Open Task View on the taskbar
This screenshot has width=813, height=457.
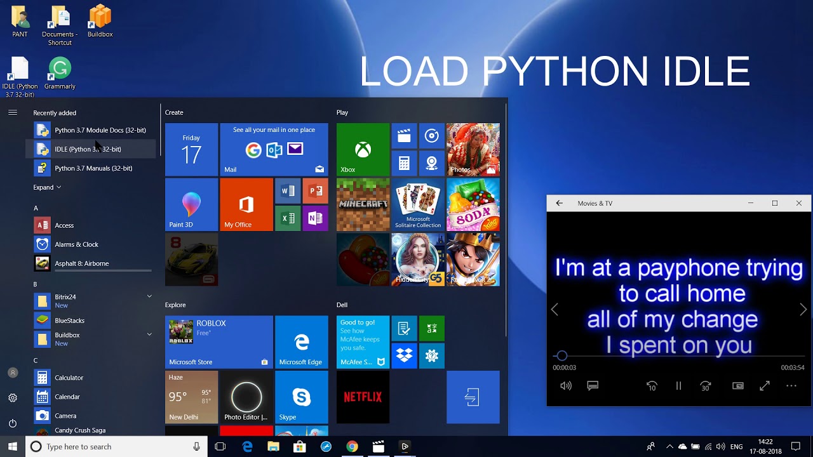220,447
